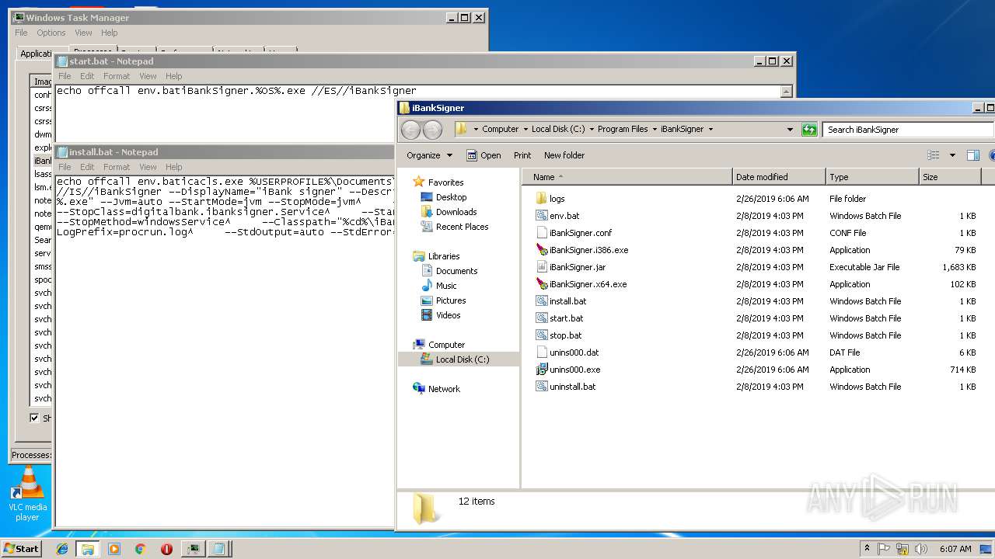Image resolution: width=995 pixels, height=559 pixels.
Task: Click the Explorer Forward arrow button
Action: tap(432, 130)
